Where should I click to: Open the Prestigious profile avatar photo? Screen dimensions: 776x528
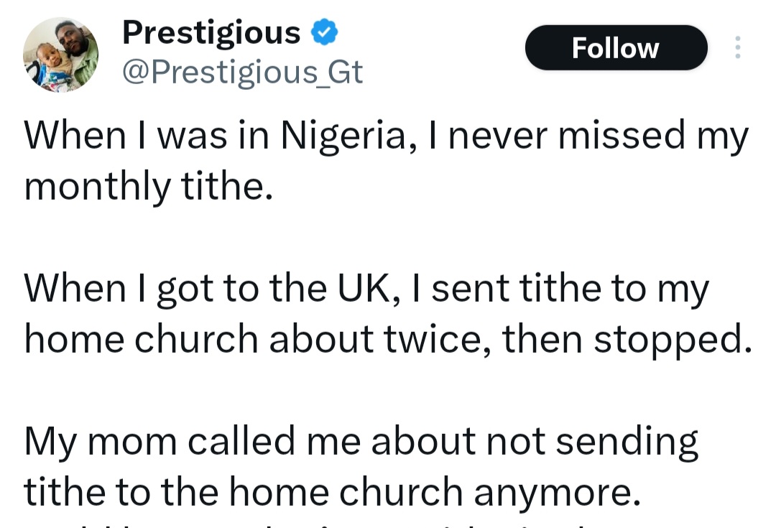coord(60,55)
